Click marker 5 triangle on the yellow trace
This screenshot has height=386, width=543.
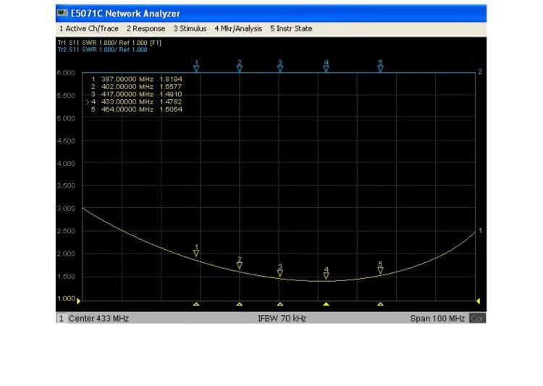click(x=380, y=271)
